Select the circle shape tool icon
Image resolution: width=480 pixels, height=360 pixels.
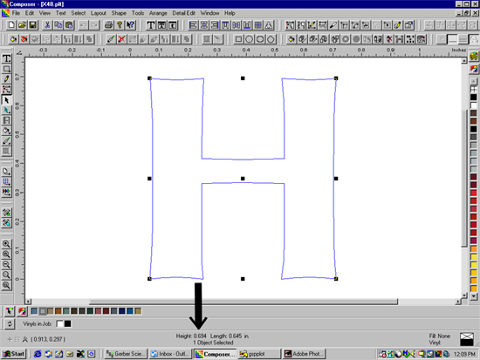(250, 39)
